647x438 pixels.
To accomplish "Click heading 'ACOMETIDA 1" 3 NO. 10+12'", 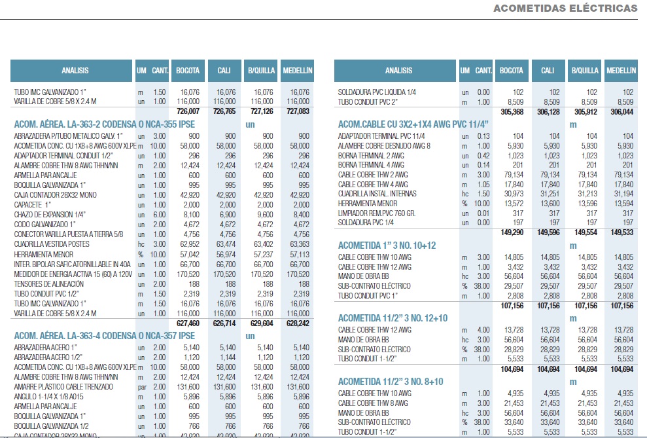I will pyautogui.click(x=387, y=246).
